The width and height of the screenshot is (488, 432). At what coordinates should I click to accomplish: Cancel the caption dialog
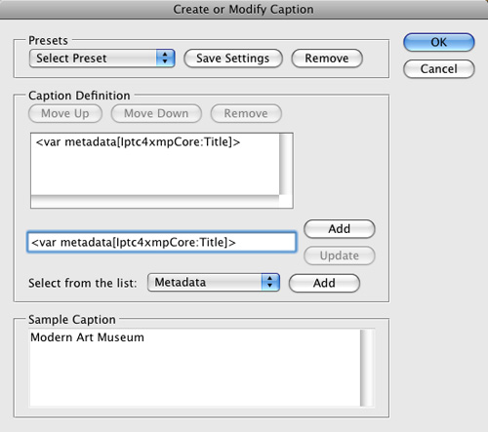[439, 69]
